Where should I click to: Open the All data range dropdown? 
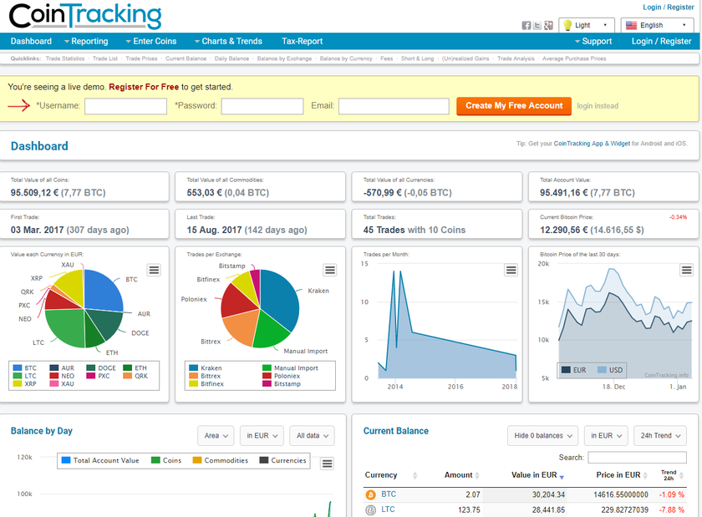click(312, 435)
